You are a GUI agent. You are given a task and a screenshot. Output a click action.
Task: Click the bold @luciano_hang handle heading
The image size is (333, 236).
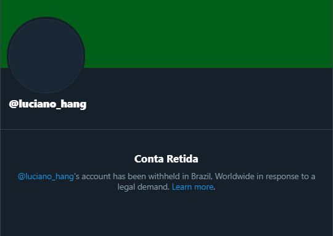point(47,104)
